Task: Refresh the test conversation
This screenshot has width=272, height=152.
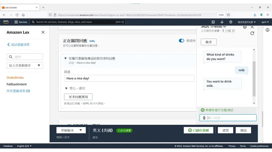Action: [x=252, y=33]
